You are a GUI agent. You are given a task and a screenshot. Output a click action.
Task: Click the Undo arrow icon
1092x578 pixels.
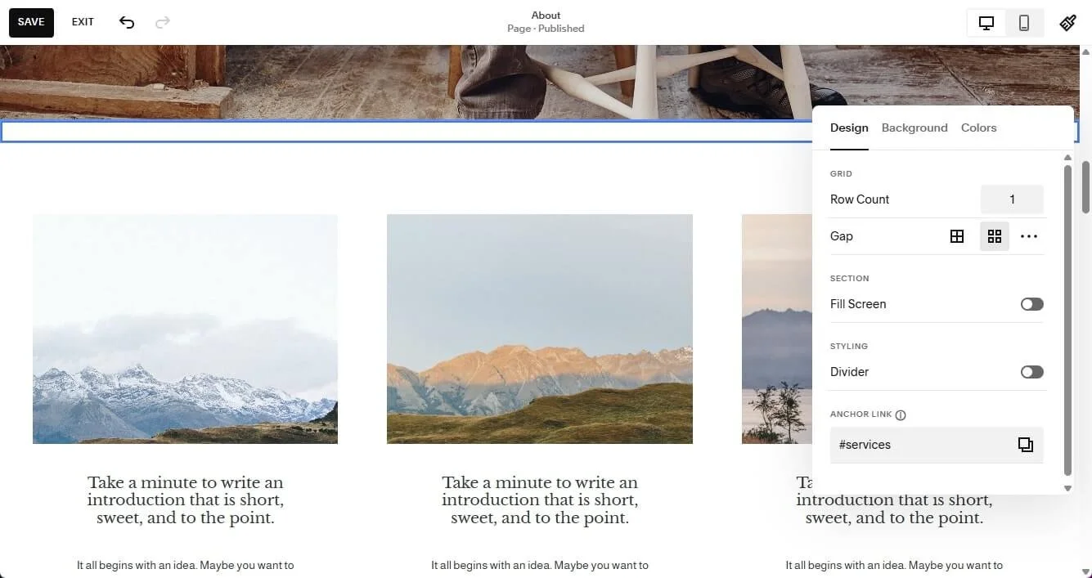(x=127, y=22)
